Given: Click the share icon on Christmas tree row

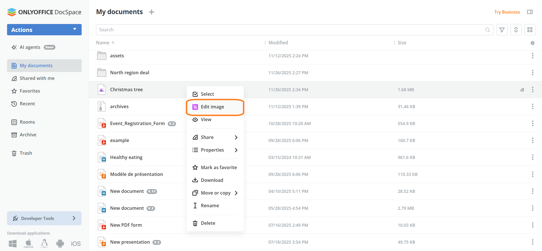Looking at the screenshot, I should (522, 90).
